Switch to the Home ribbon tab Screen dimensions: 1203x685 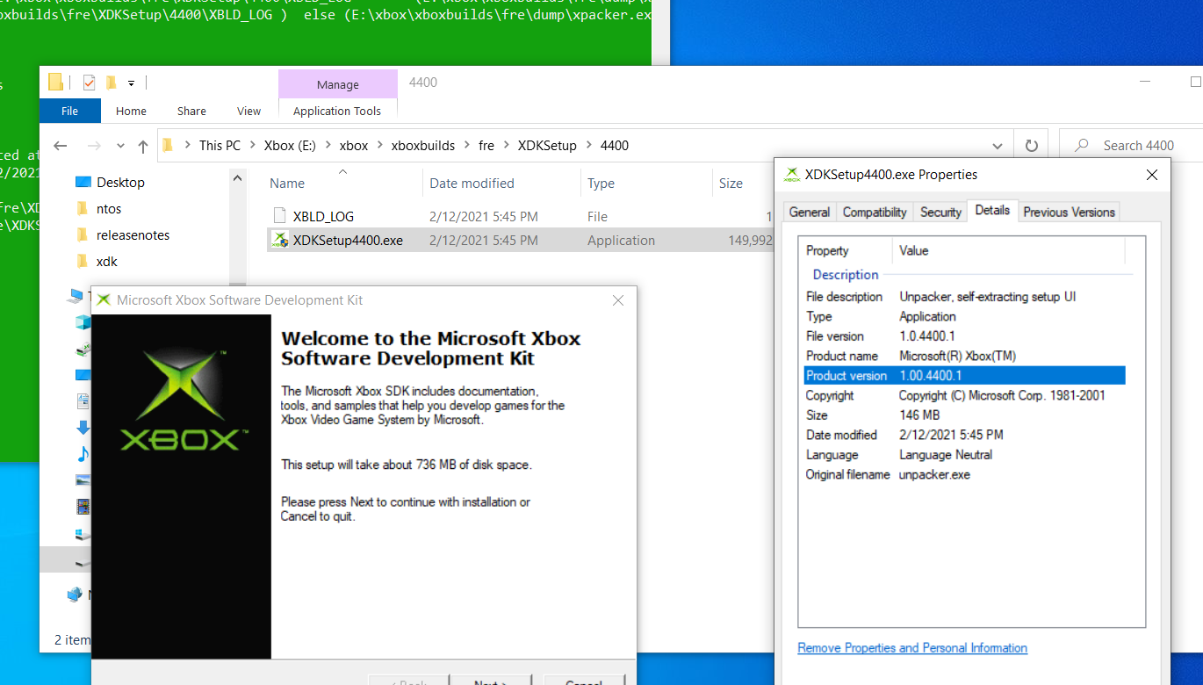point(131,111)
